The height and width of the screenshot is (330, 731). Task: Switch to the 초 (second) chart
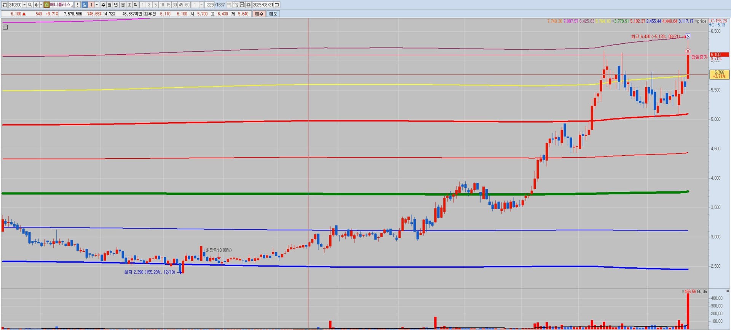(x=129, y=5)
